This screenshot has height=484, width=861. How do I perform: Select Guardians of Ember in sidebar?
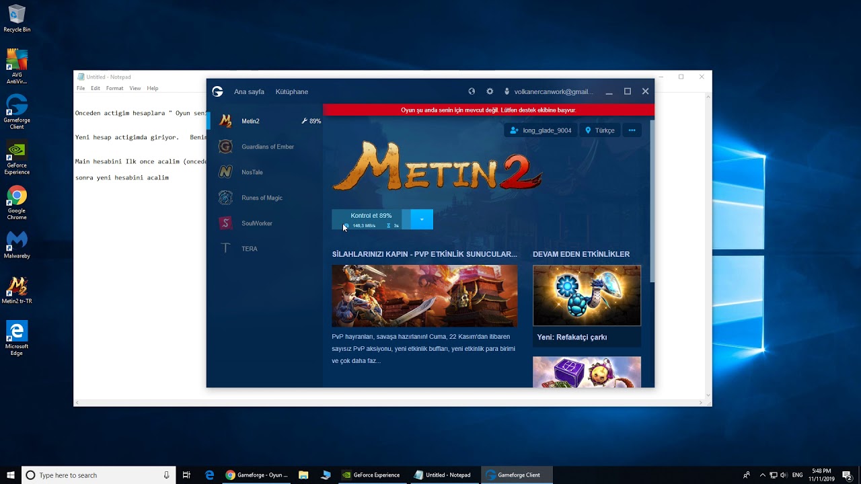(265, 147)
